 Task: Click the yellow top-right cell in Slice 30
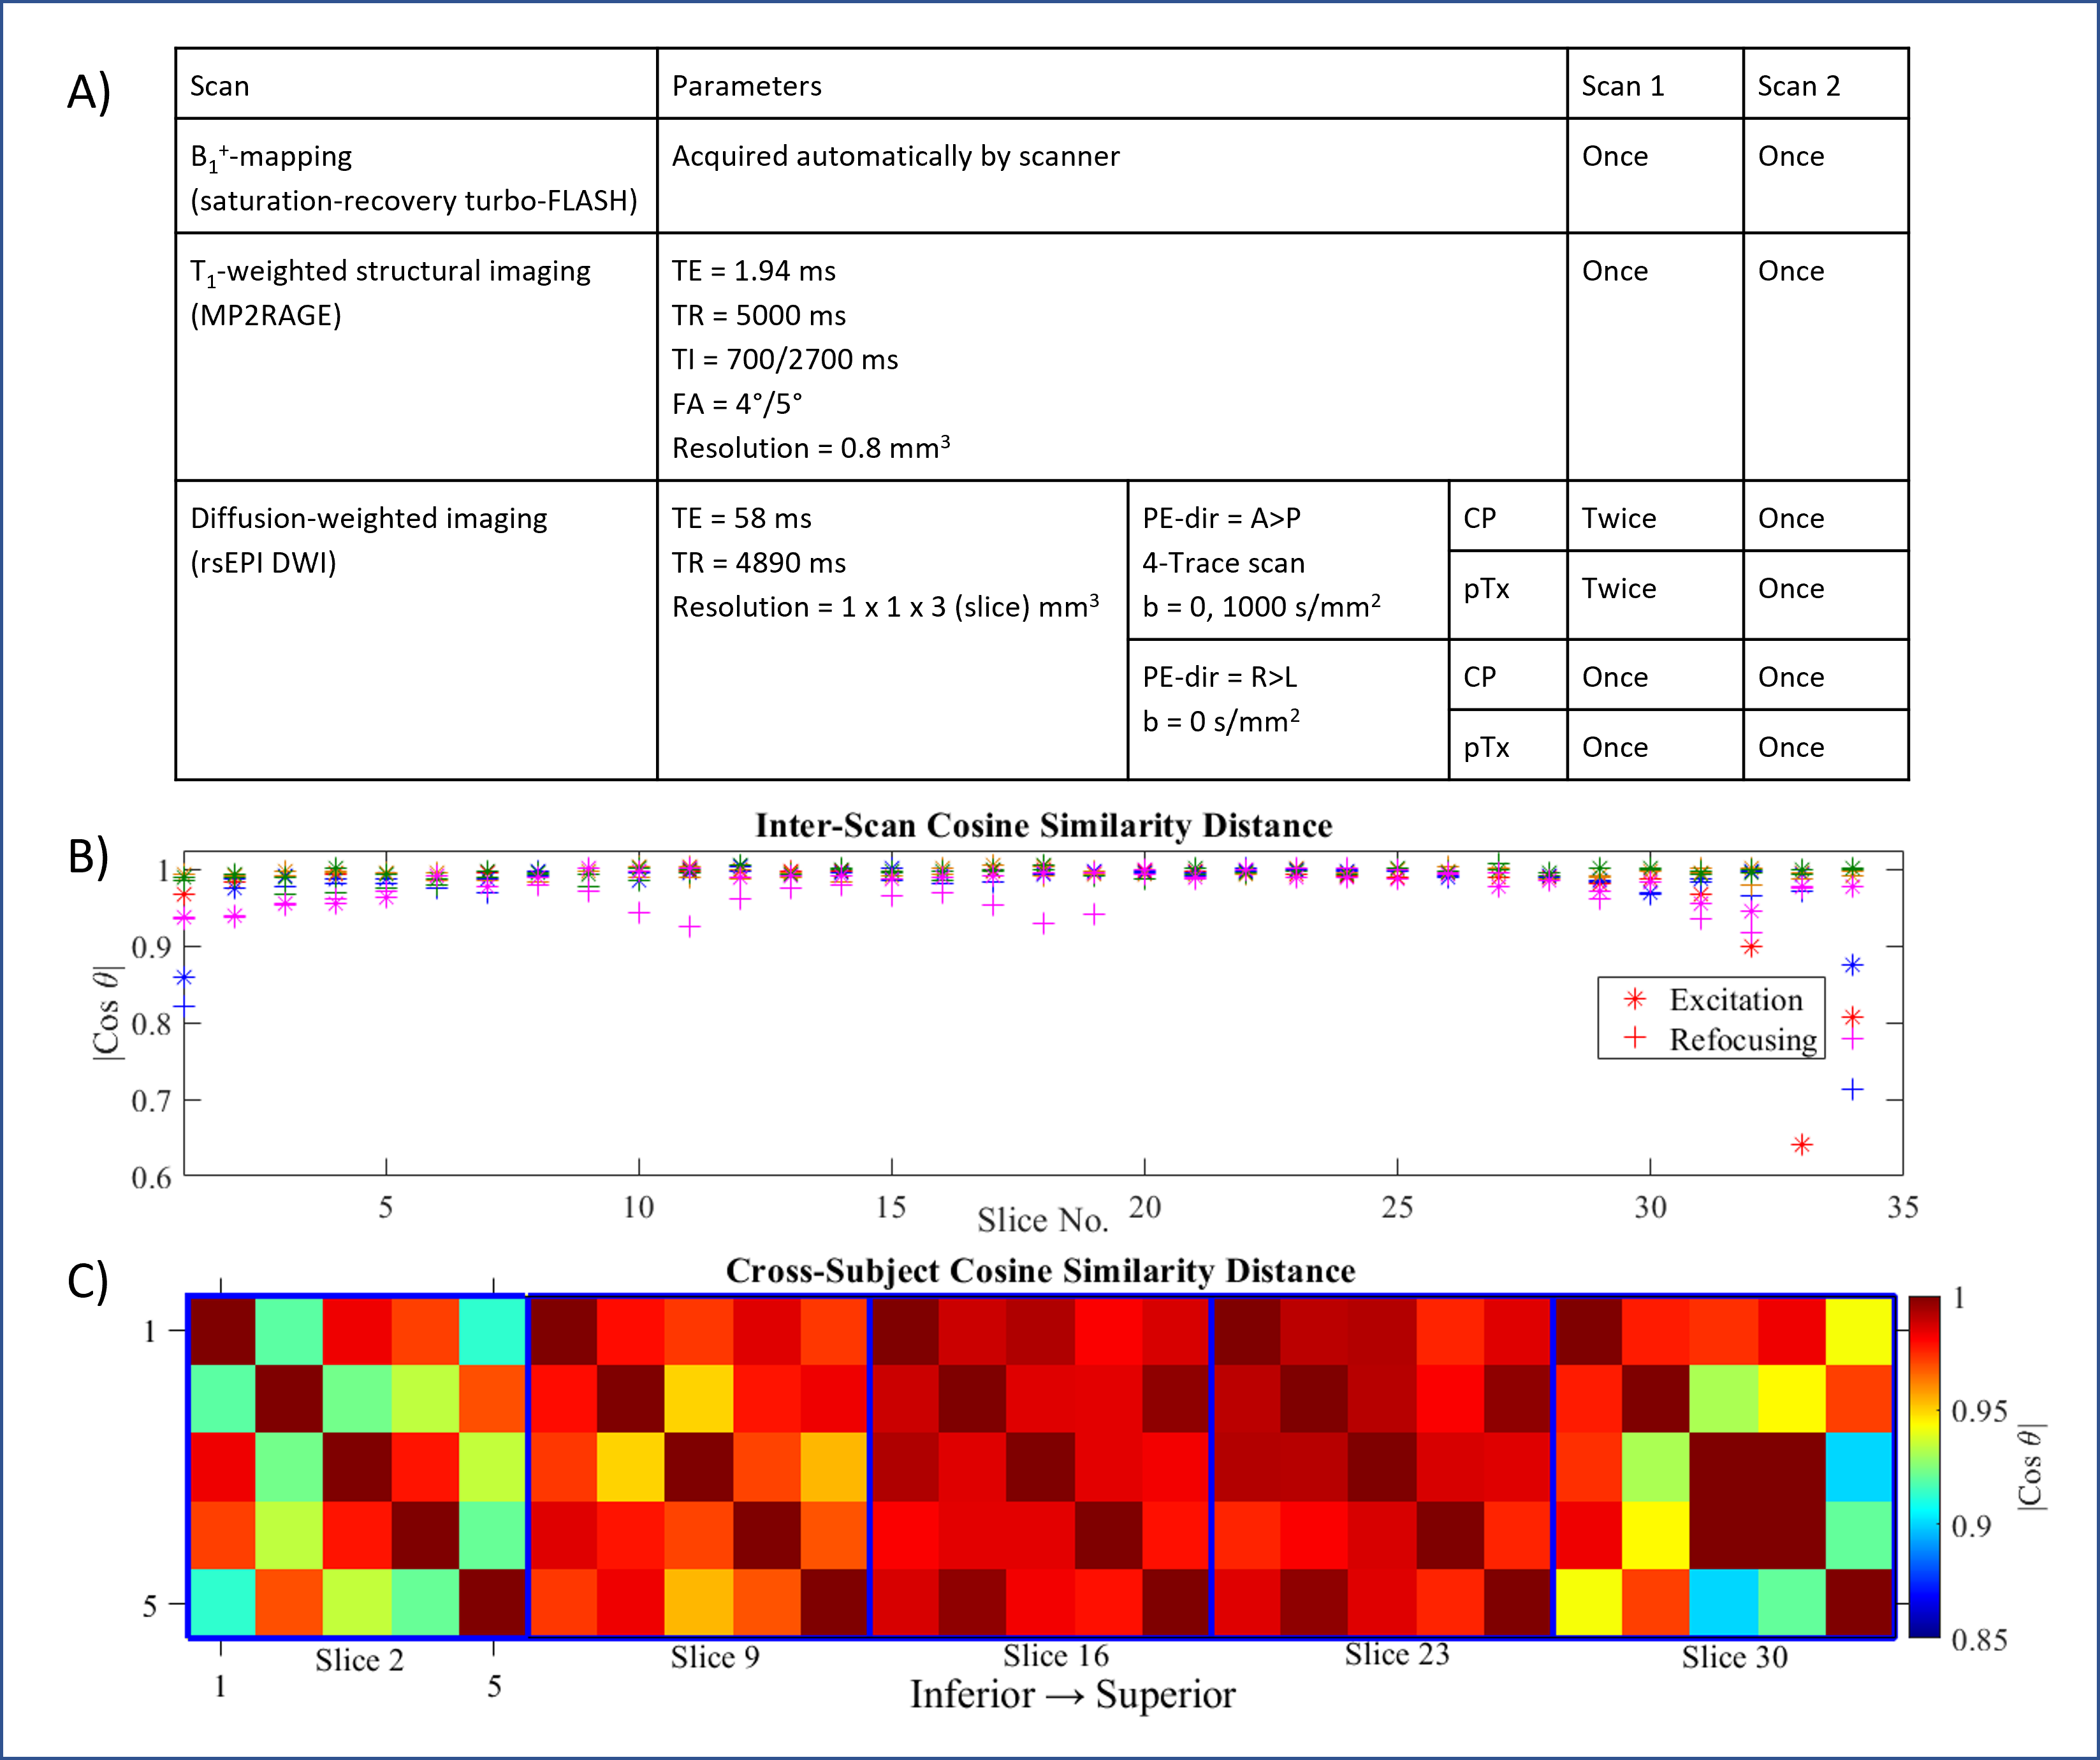click(1860, 1331)
